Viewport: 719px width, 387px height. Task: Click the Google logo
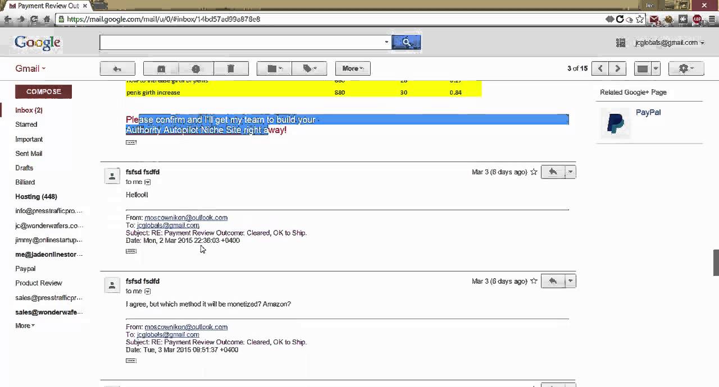38,43
